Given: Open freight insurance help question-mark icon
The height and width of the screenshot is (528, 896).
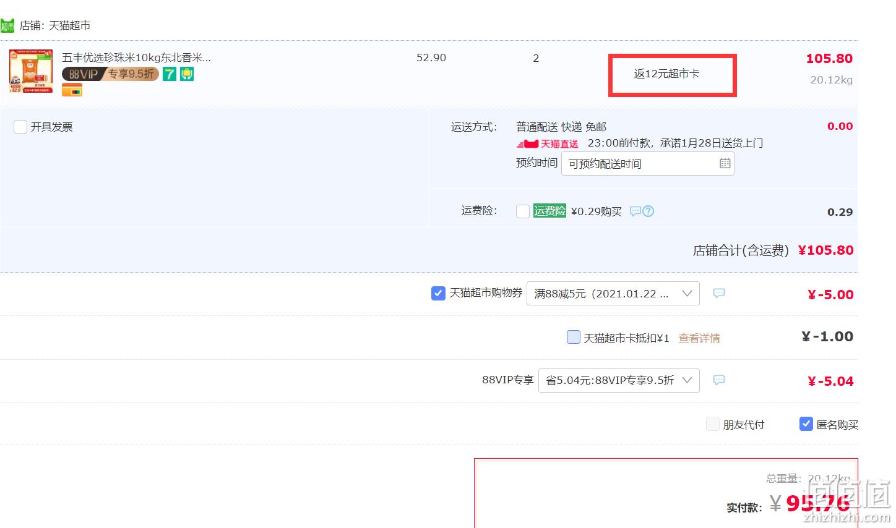Looking at the screenshot, I should 648,211.
